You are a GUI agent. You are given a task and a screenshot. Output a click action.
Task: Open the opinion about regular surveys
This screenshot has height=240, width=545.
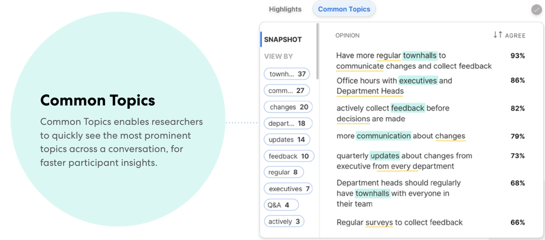[399, 223]
